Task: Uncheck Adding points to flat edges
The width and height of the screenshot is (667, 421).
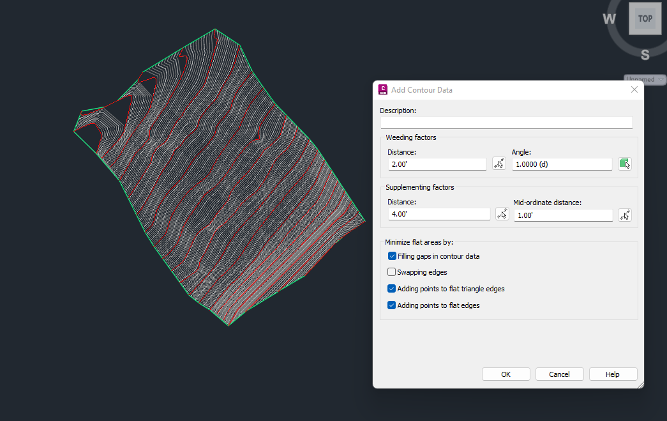Action: 391,305
